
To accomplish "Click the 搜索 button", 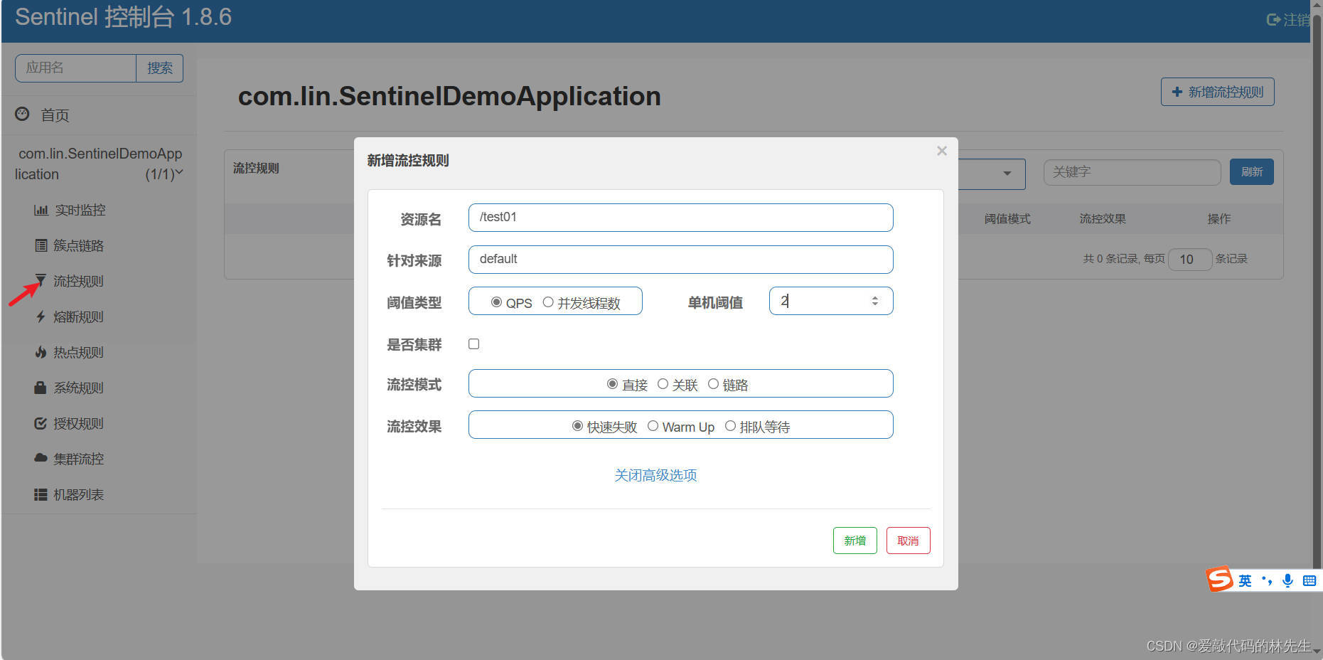I will [x=160, y=68].
